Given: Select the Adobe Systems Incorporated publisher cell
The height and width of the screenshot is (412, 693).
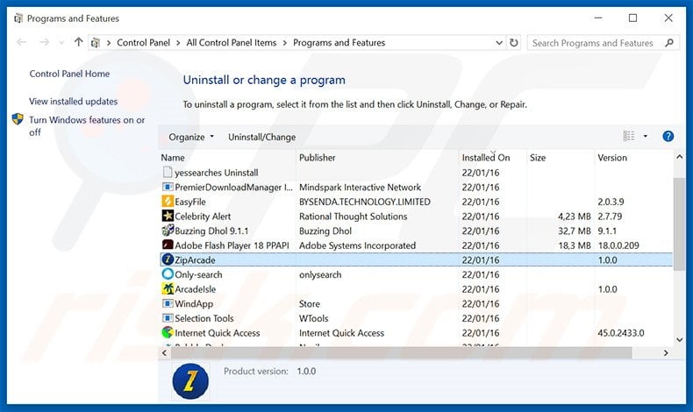Looking at the screenshot, I should tap(357, 245).
